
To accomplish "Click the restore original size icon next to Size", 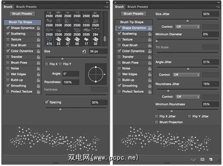I will (84, 51).
